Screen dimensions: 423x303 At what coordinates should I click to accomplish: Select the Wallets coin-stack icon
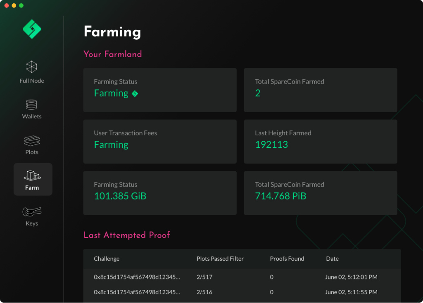click(x=32, y=104)
